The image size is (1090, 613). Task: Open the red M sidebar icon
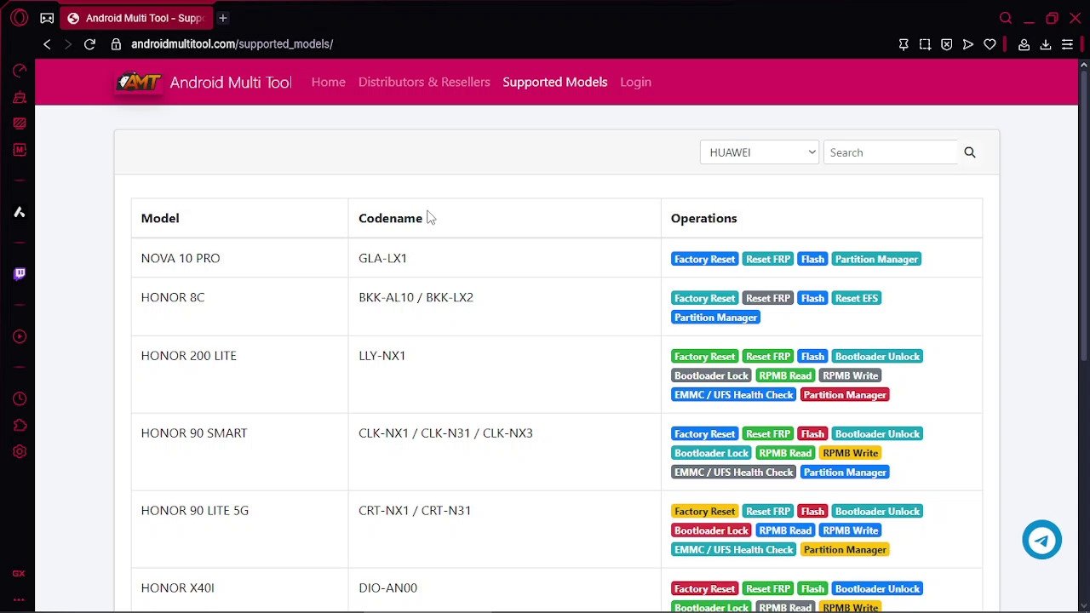coord(19,150)
